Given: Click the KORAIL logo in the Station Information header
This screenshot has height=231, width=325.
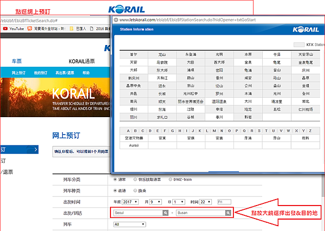Looking at the screenshot, I should pyautogui.click(x=305, y=29).
